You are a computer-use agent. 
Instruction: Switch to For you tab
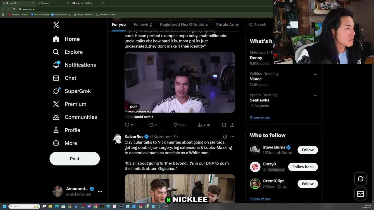(x=119, y=24)
